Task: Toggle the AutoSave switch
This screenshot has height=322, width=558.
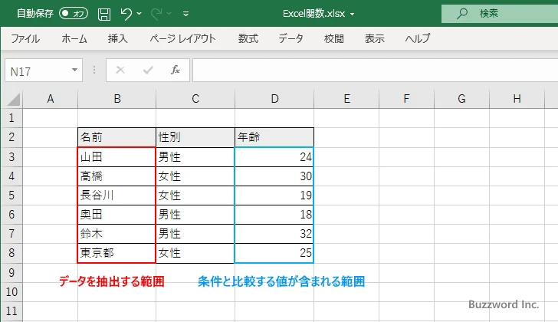Action: (x=74, y=13)
